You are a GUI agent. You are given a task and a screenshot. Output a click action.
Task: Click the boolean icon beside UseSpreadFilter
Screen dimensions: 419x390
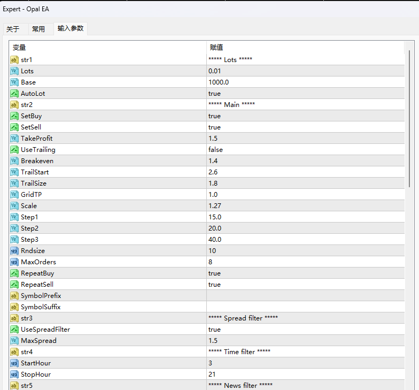[x=14, y=330]
